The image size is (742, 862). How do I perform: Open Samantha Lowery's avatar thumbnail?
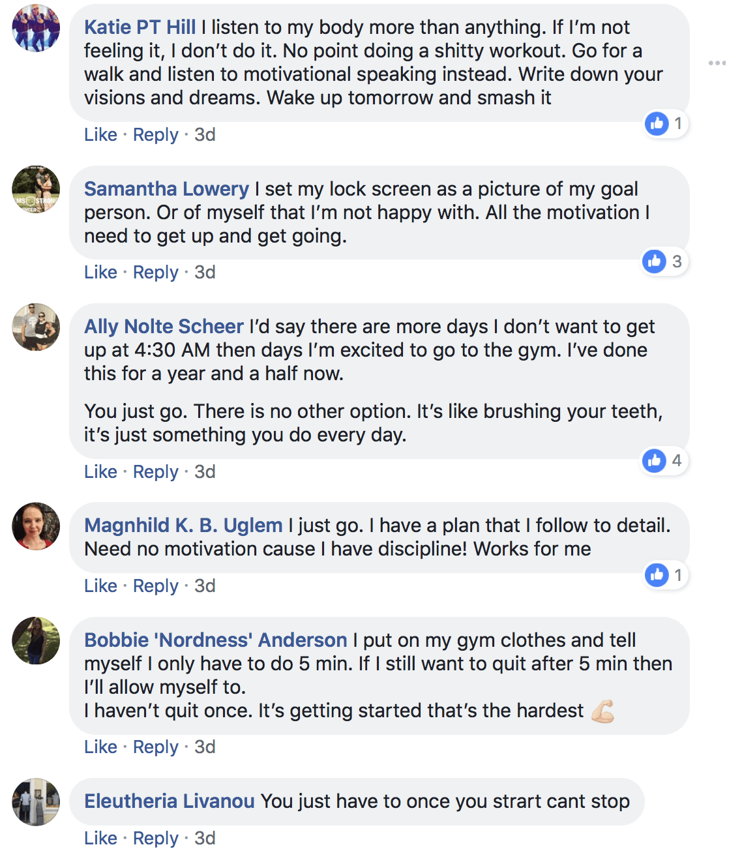(x=36, y=190)
